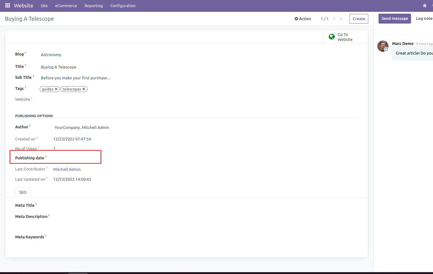
Task: Click next record arrow in pager
Action: click(x=341, y=19)
